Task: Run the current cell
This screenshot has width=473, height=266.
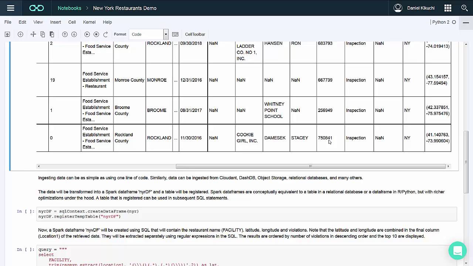Action: click(87, 34)
